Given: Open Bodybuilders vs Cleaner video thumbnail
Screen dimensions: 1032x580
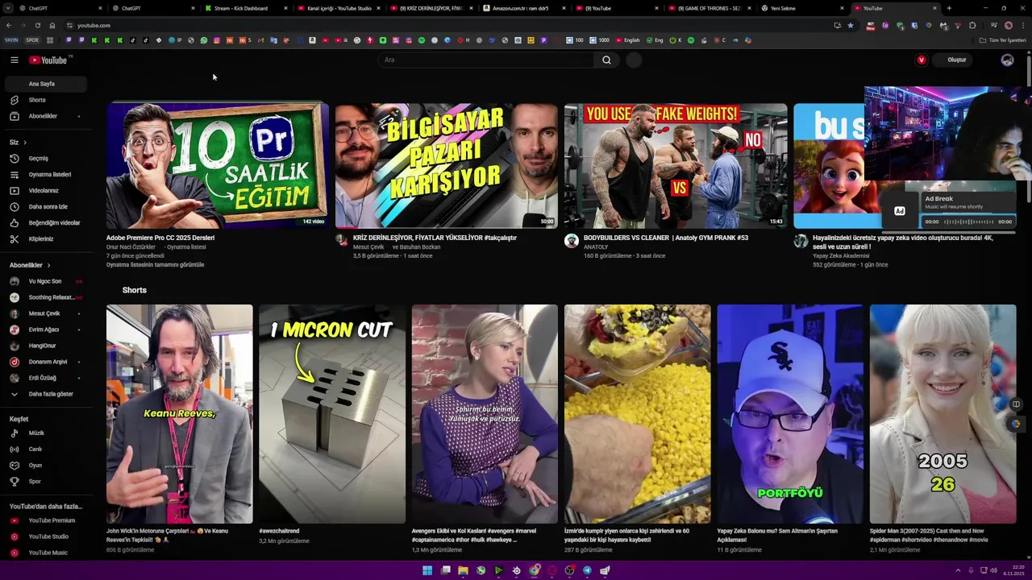Looking at the screenshot, I should 676,165.
